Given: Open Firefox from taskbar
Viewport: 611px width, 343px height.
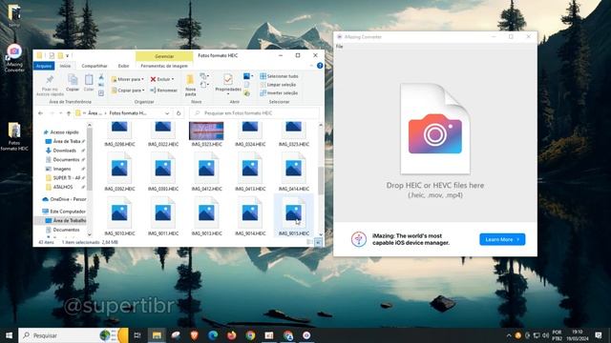Looking at the screenshot, I should tap(231, 335).
